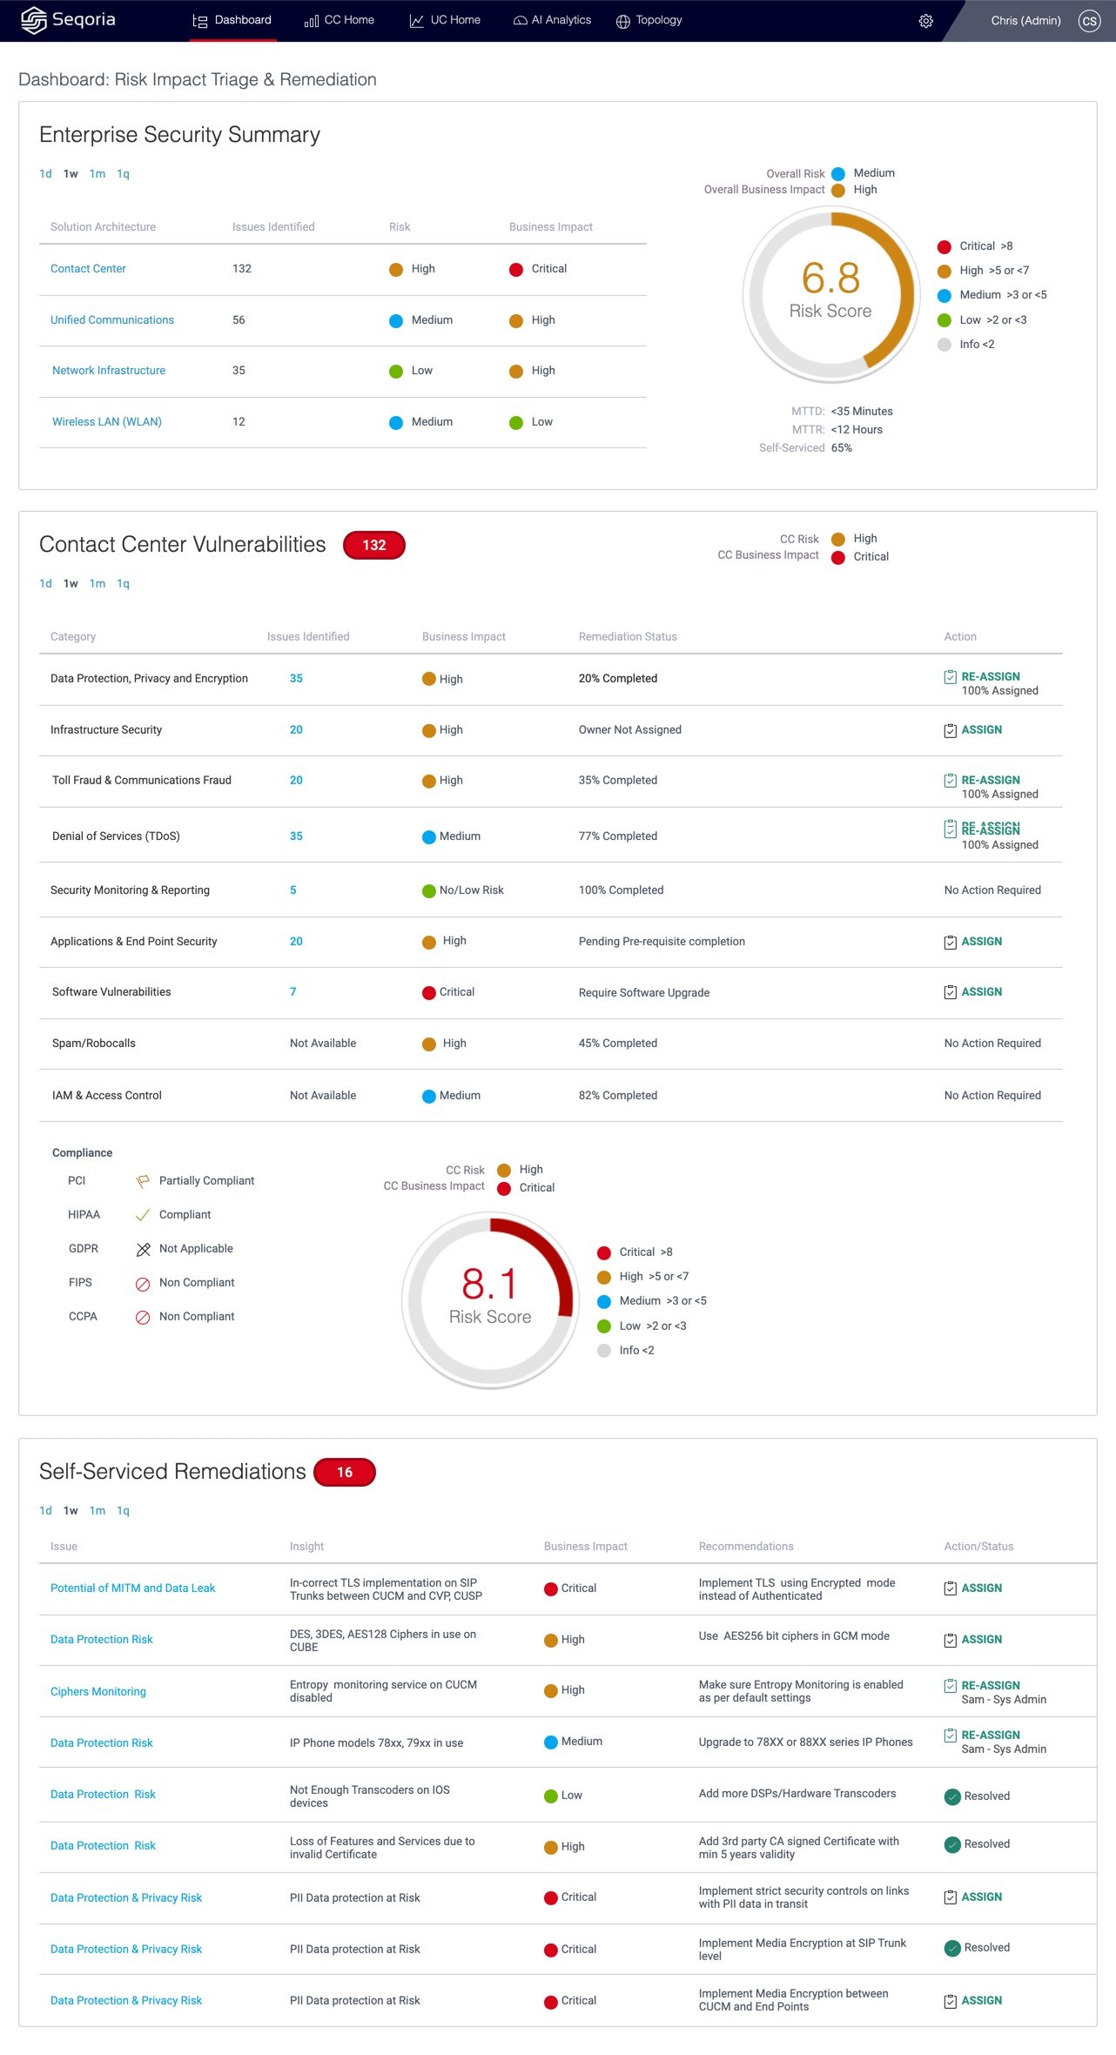Click the red 16 remediations badge
The height and width of the screenshot is (2055, 1116).
click(345, 1473)
